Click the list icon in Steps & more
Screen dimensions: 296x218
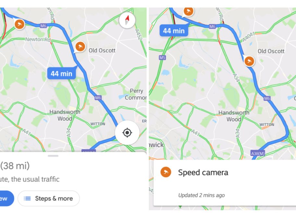pos(27,199)
